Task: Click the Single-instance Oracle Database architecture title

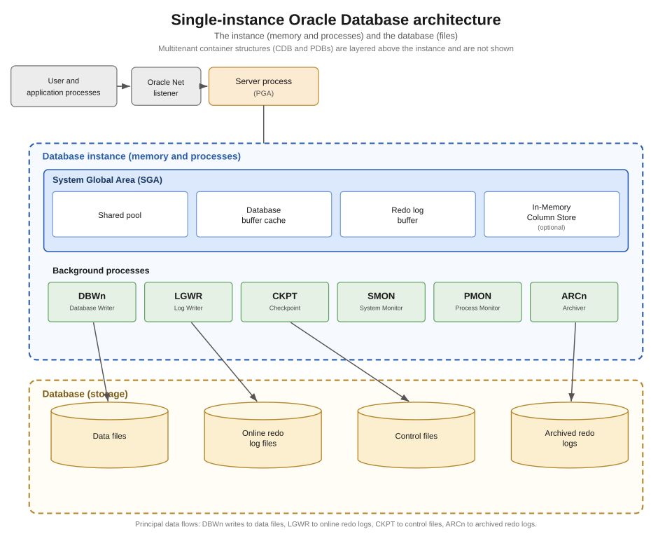Action: [336, 20]
